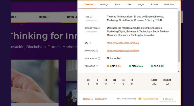Screen dimensions: 194x106
Task: Click the H1 count of 1
Action: tap(88, 84)
